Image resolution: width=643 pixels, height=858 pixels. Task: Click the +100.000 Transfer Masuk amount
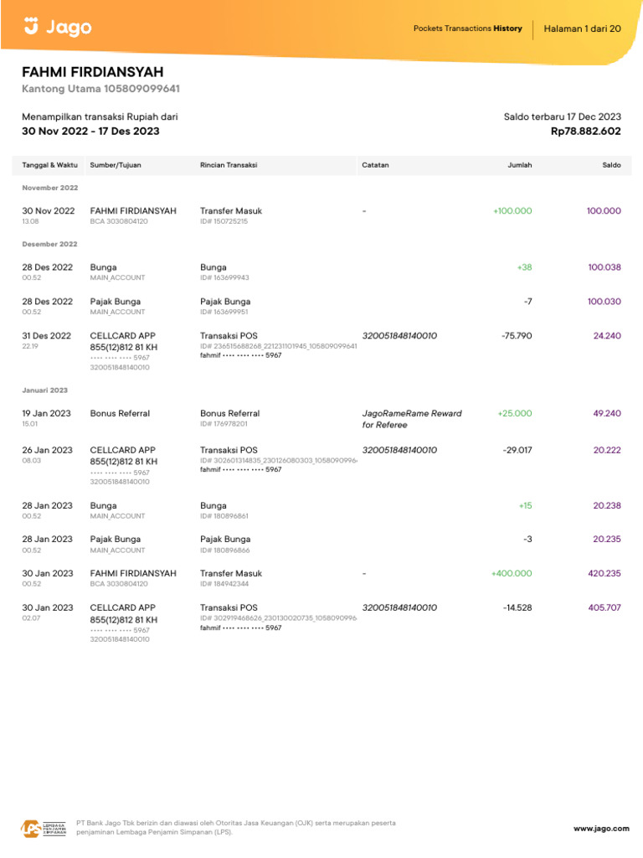coord(512,211)
